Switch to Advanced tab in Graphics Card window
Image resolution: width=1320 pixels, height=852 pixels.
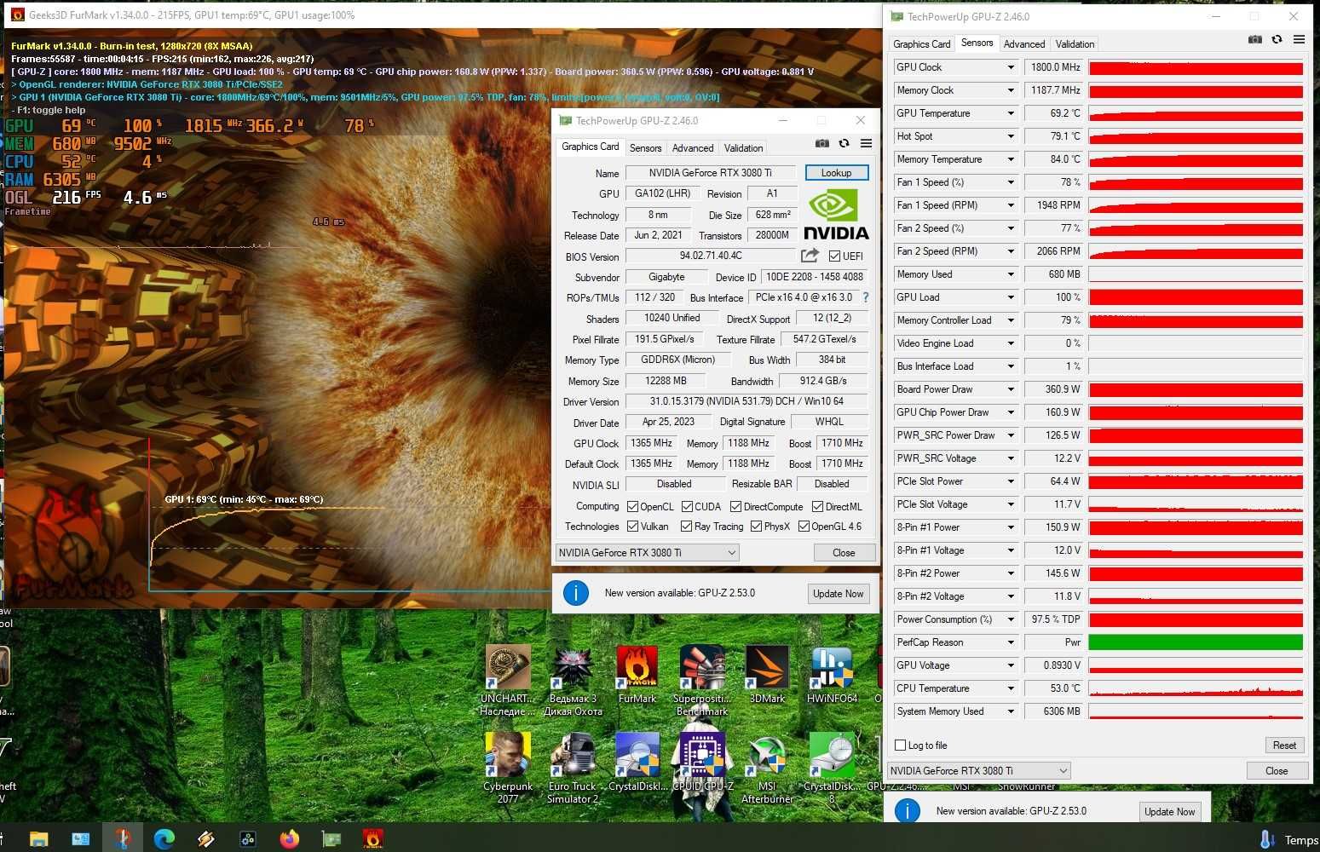693,148
